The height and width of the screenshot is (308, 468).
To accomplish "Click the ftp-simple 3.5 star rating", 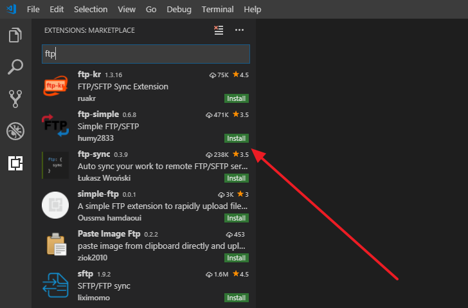I will 240,114.
